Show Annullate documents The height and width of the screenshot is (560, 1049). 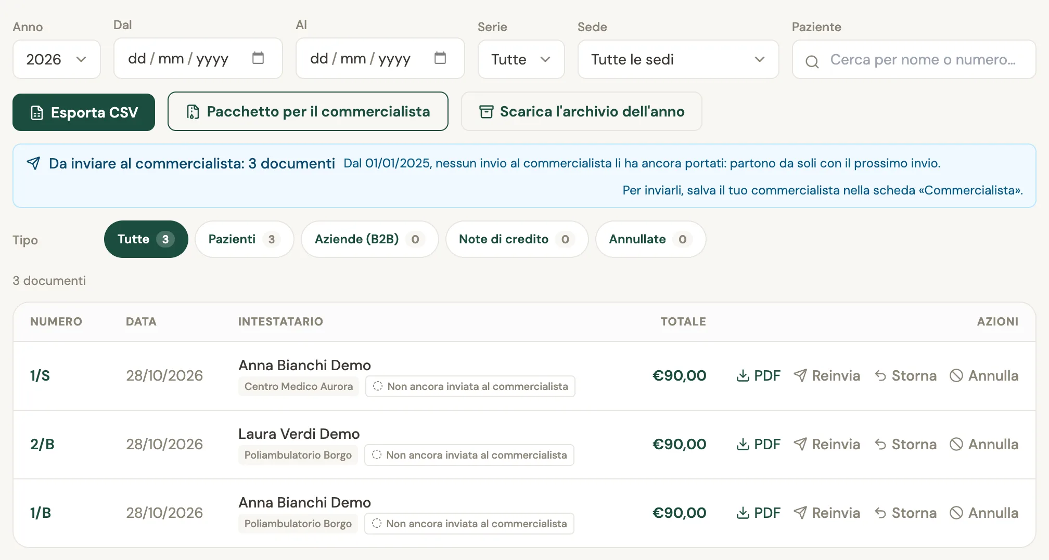[651, 239]
